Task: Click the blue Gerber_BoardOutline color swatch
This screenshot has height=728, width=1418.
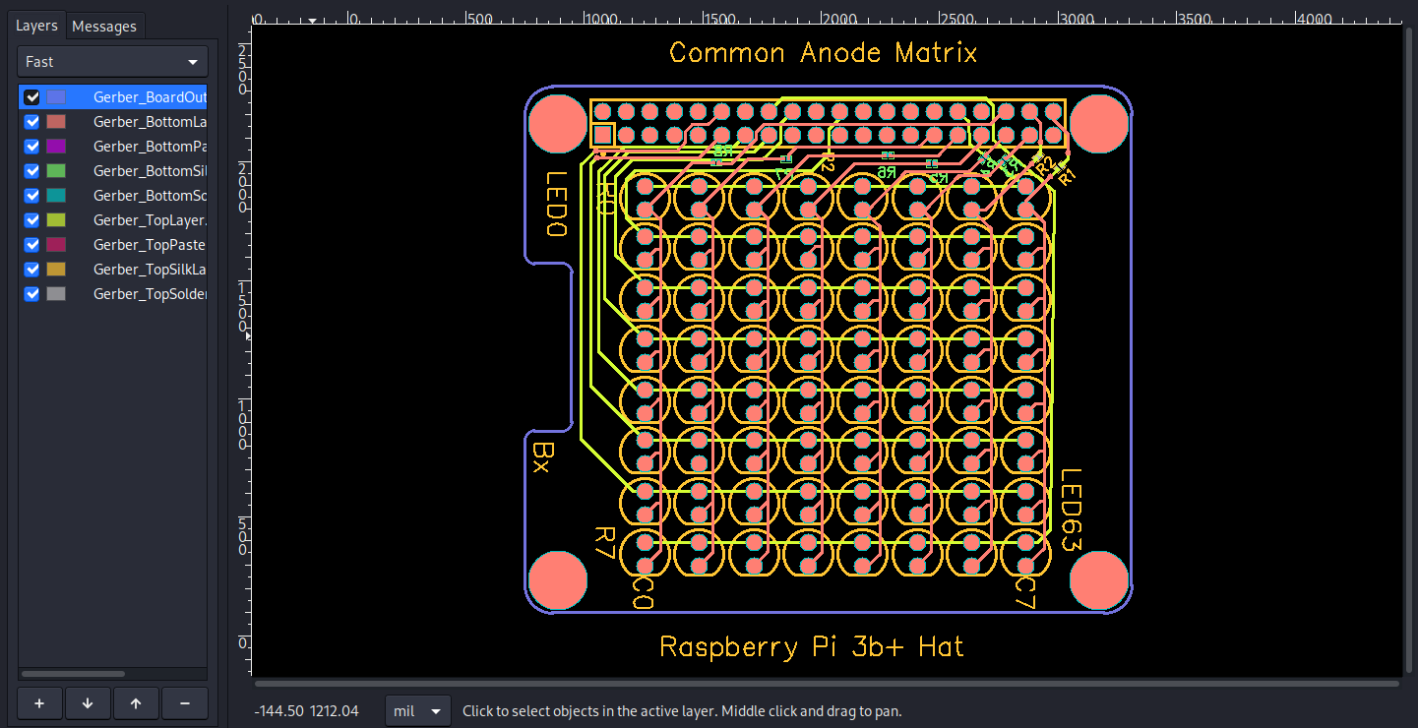Action: [x=56, y=97]
